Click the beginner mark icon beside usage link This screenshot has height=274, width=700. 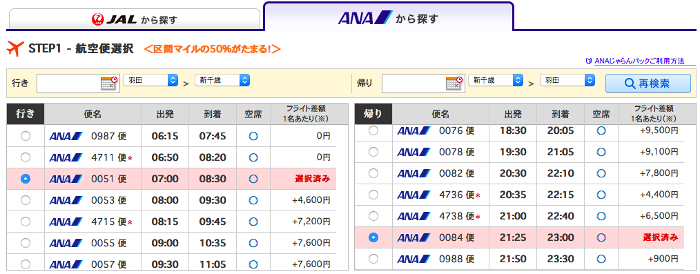click(588, 61)
